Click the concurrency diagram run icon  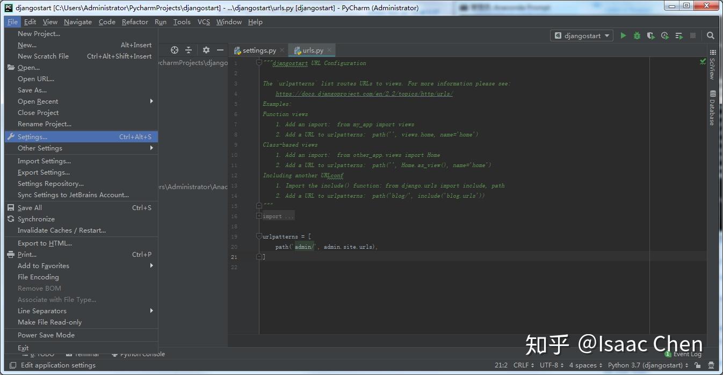pos(679,35)
